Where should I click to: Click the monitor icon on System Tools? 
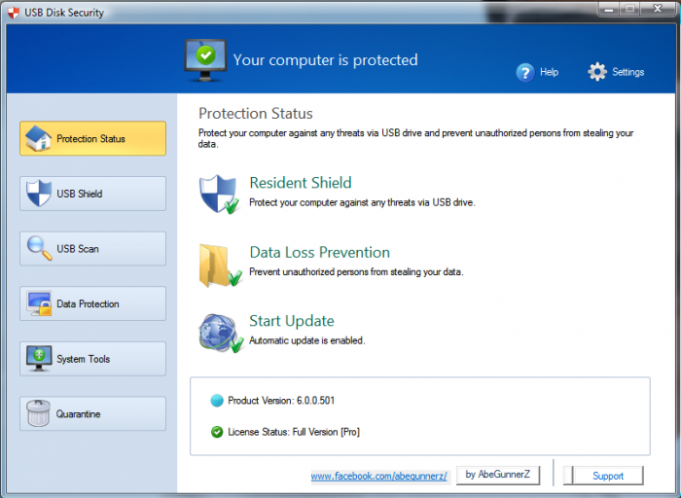pyautogui.click(x=39, y=358)
